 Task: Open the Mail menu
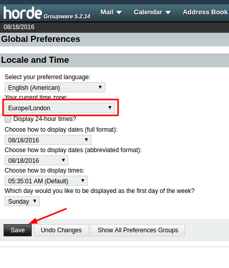pyautogui.click(x=111, y=12)
